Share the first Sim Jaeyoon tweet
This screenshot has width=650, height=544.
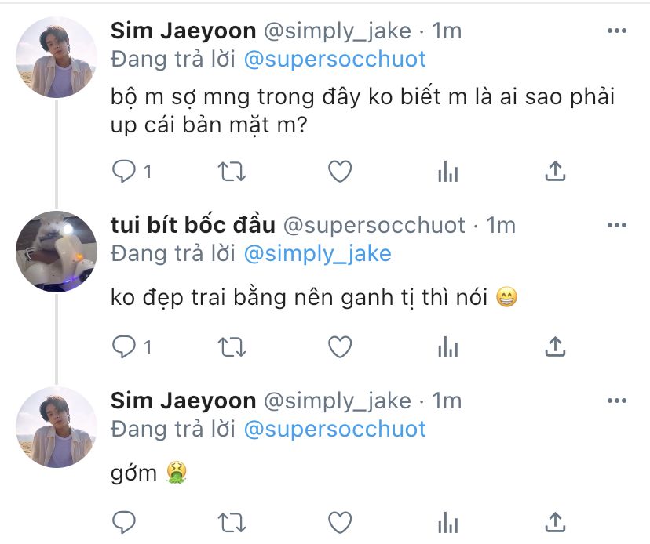pyautogui.click(x=555, y=171)
